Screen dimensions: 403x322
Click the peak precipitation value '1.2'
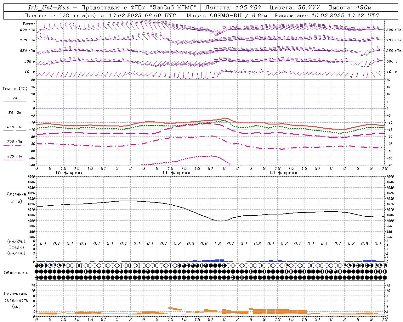217,244
